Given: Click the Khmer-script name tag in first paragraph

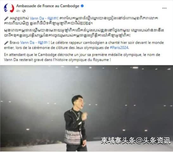Looking at the screenshot, I should click(x=52, y=18).
